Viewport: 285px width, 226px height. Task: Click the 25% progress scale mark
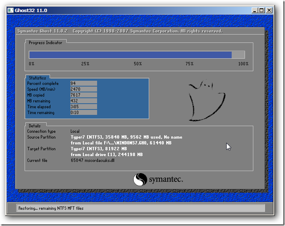[x=85, y=64]
